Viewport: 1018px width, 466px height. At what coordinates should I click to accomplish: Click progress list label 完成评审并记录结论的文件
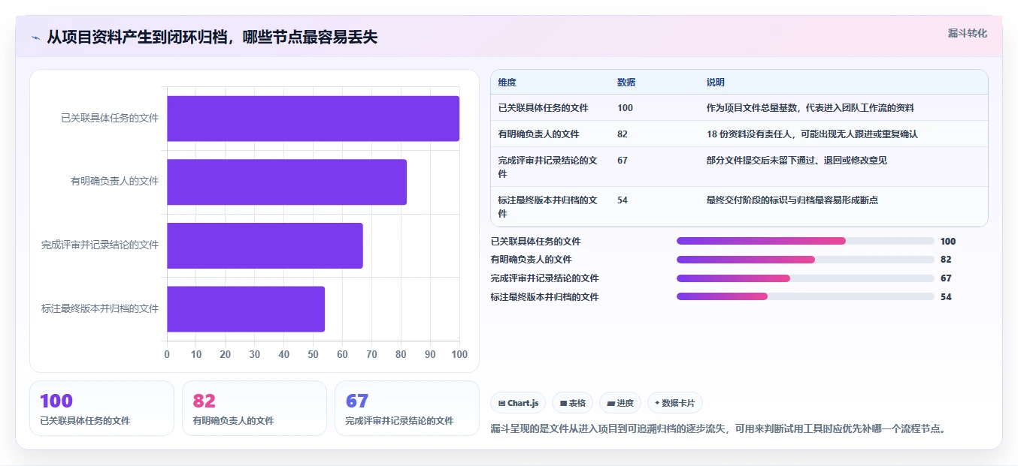545,278
